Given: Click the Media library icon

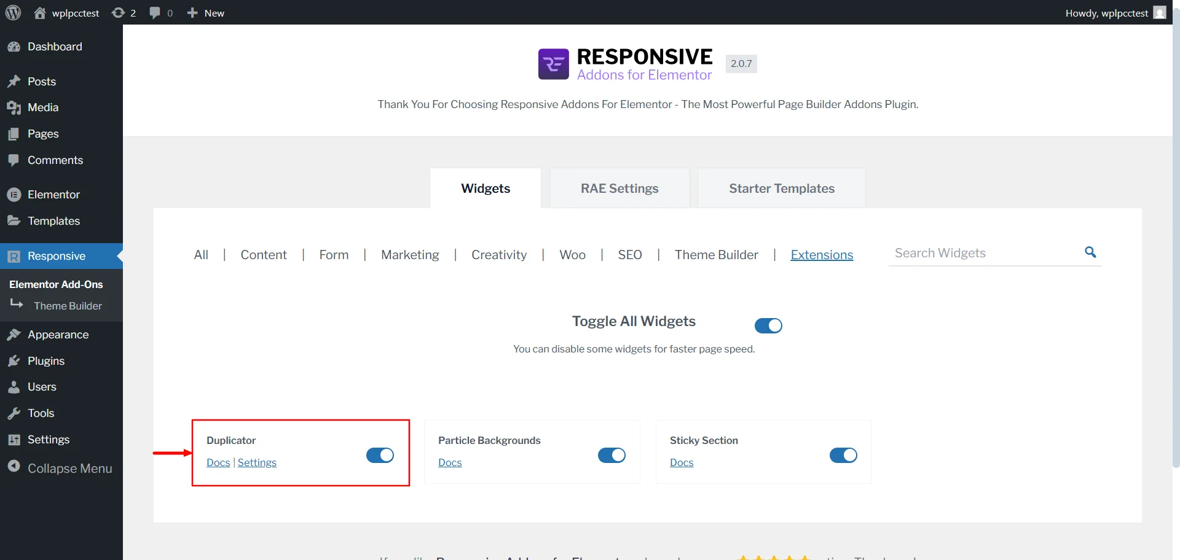Looking at the screenshot, I should pos(14,107).
